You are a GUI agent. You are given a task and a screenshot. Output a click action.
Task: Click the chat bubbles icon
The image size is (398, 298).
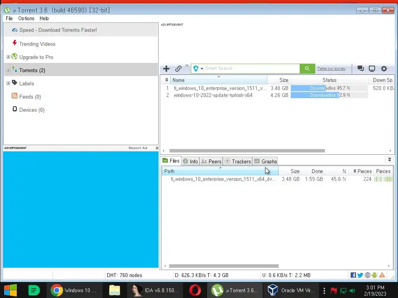(x=360, y=68)
